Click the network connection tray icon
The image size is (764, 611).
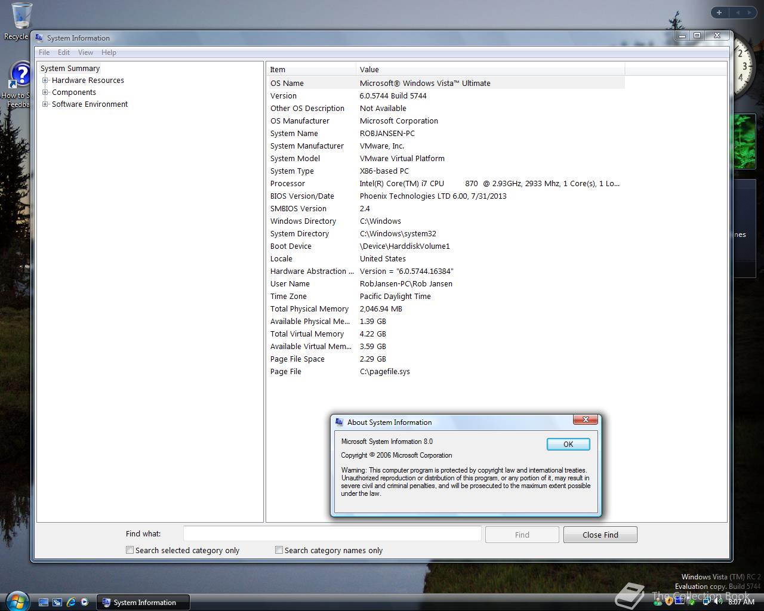707,602
